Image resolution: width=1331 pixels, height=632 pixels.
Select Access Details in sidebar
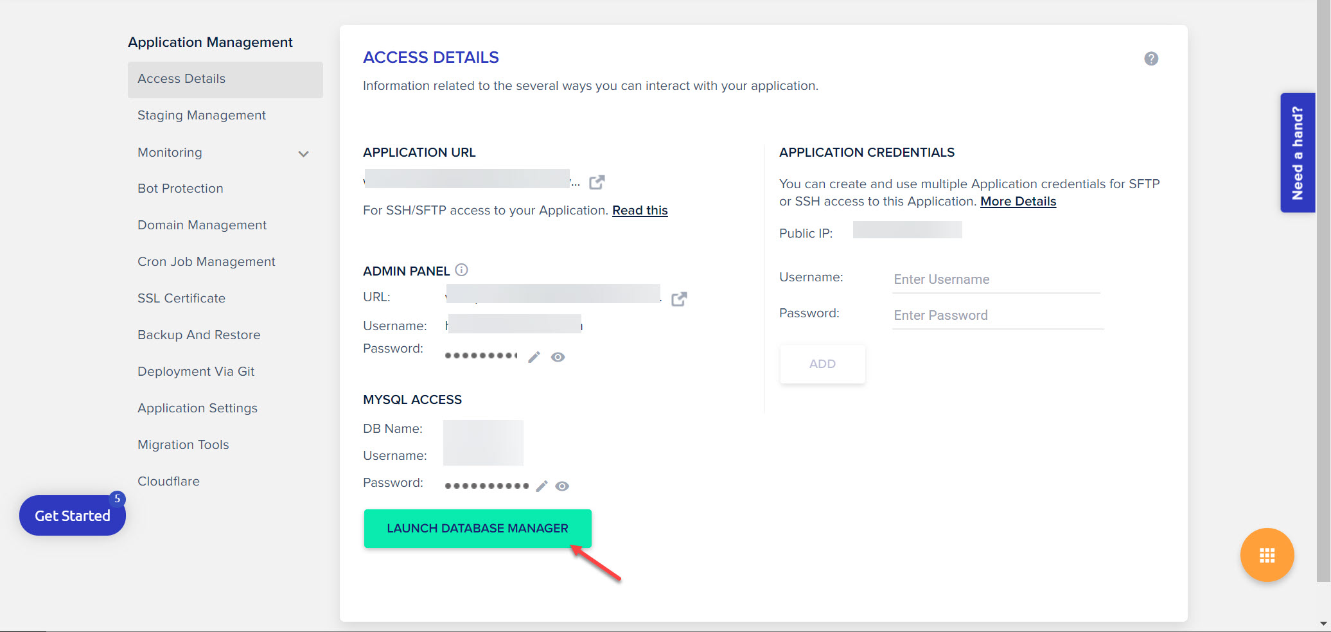point(225,79)
